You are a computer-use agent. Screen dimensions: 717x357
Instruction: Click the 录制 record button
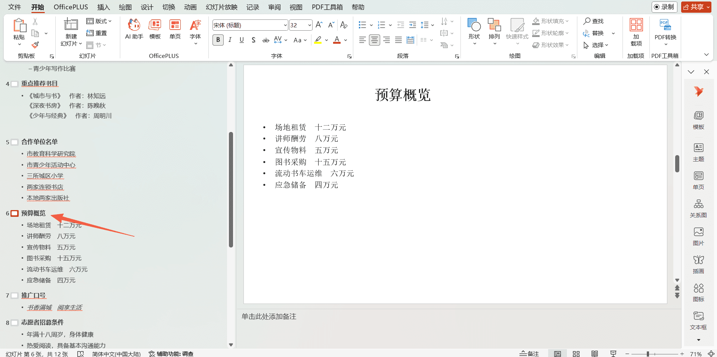(x=664, y=7)
